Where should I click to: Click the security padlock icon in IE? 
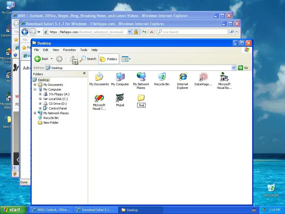tap(136, 32)
